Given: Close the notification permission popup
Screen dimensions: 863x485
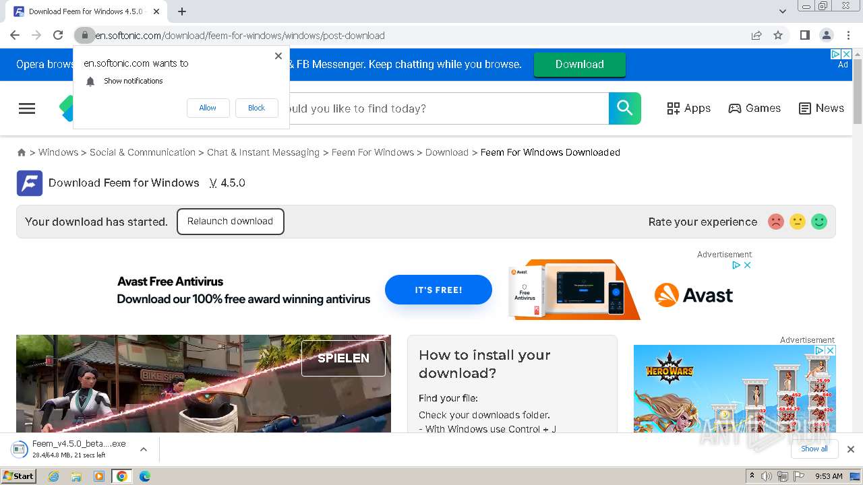Looking at the screenshot, I should coord(278,56).
